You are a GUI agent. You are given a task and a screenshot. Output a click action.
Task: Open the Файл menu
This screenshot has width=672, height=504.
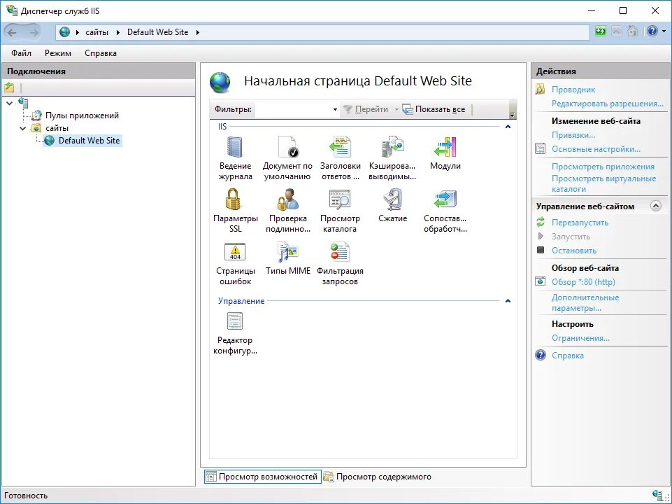(x=22, y=53)
